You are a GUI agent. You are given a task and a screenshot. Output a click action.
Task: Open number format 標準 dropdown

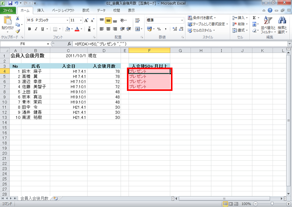[x=182, y=20]
